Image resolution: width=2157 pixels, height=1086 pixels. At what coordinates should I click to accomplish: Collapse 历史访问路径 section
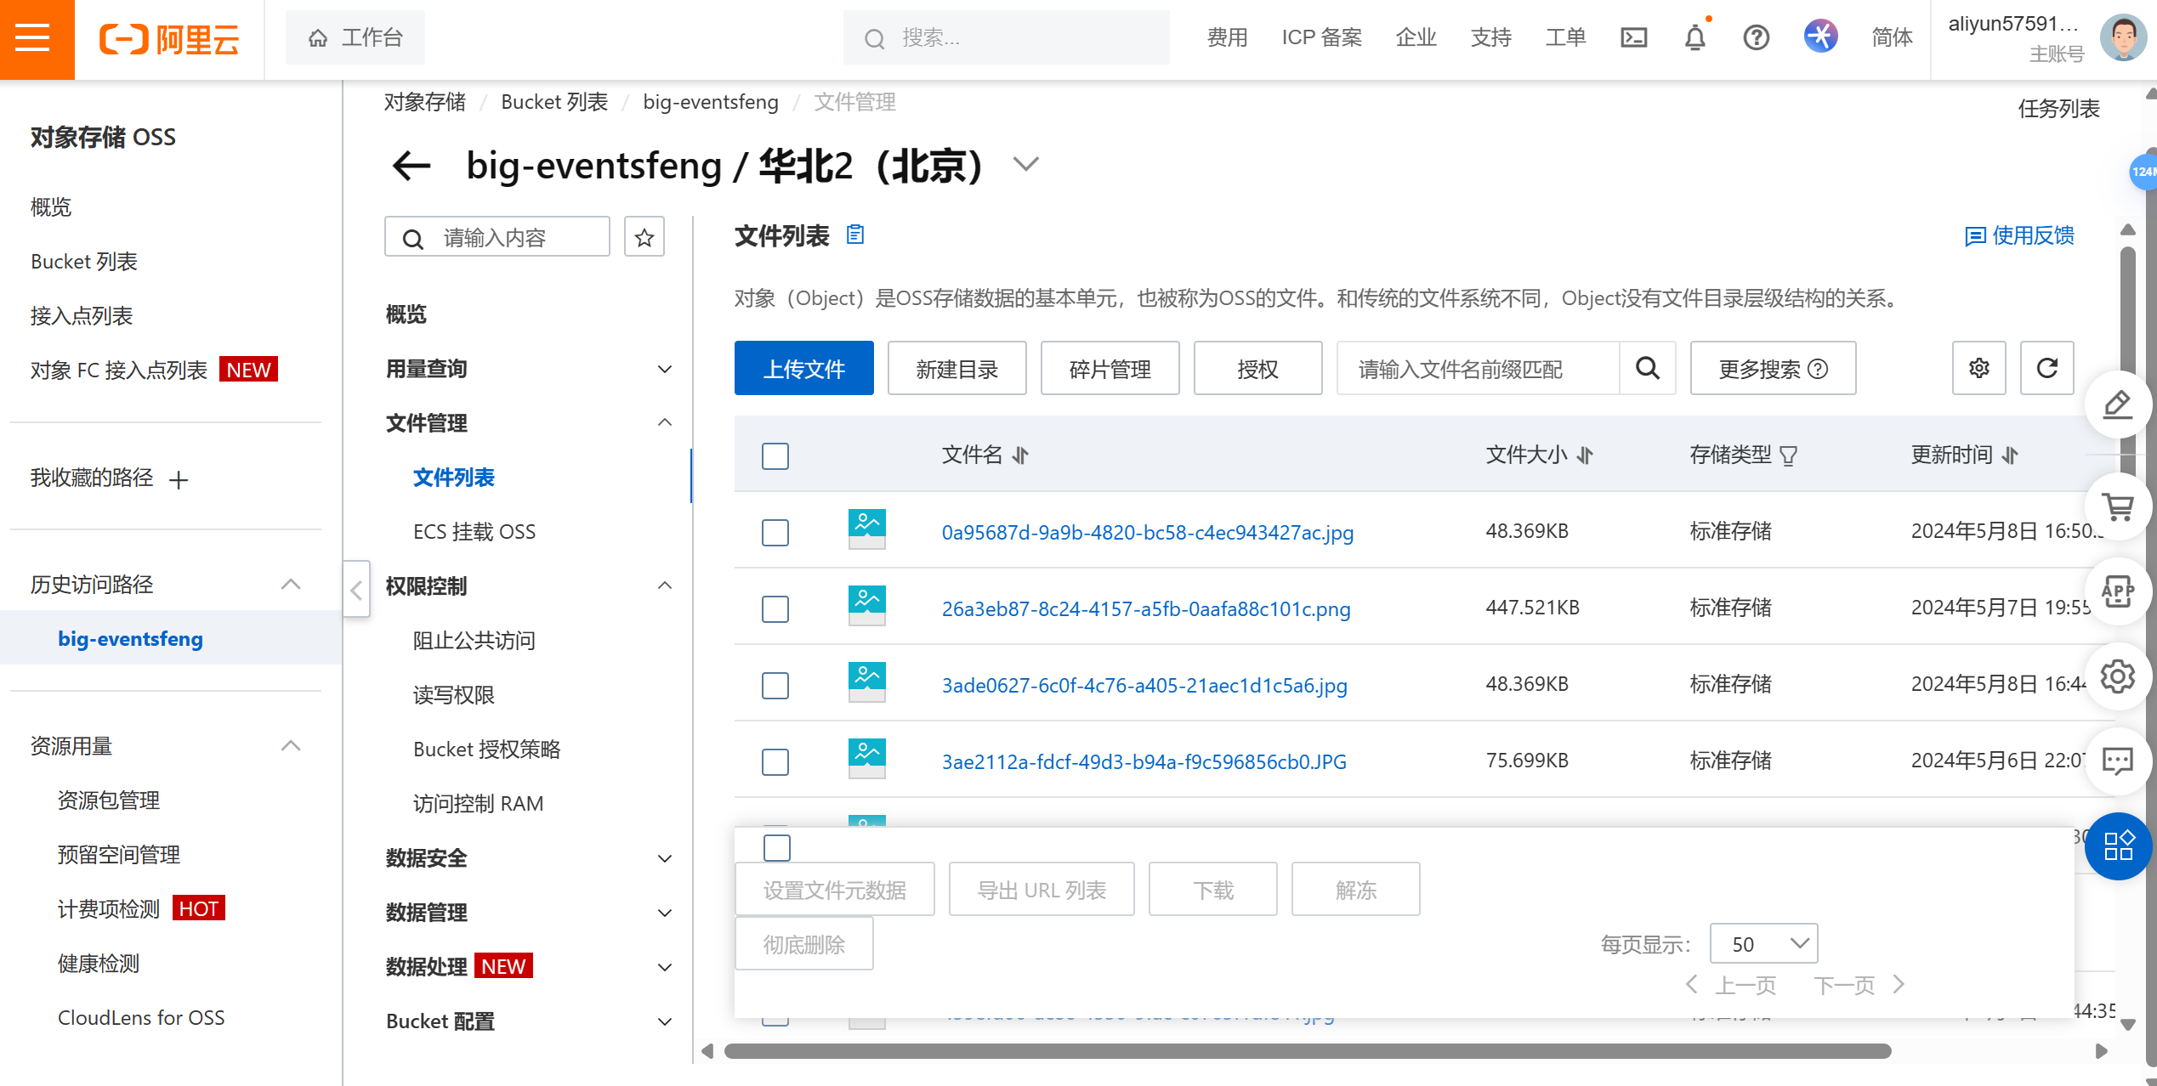[x=291, y=585]
